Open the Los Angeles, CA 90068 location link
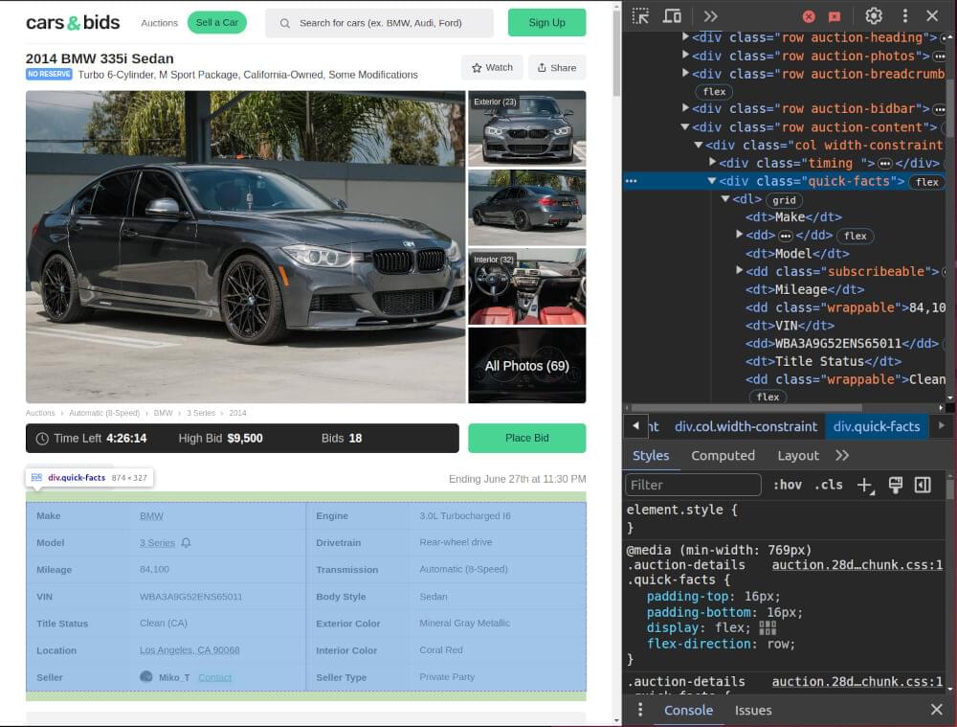Viewport: 957px width, 727px height. [189, 649]
